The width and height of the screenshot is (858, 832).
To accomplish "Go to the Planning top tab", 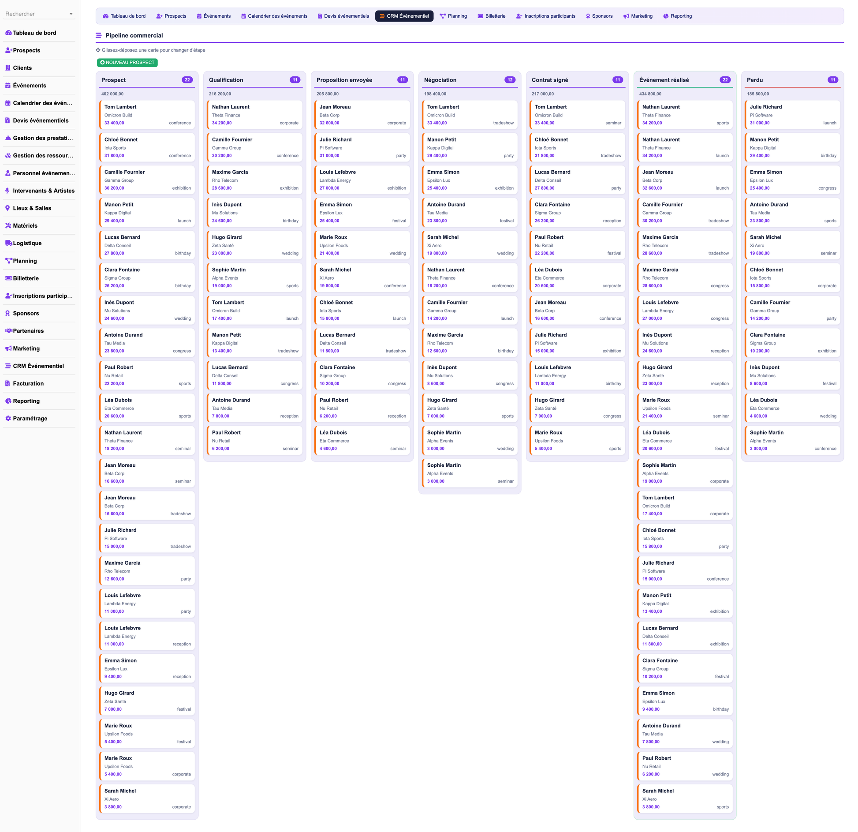I will click(453, 16).
